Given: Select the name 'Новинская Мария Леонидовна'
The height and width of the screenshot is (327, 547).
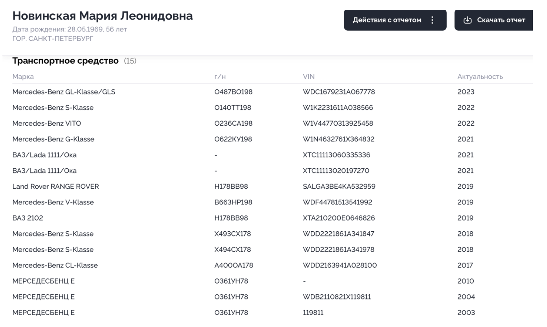Looking at the screenshot, I should [102, 16].
